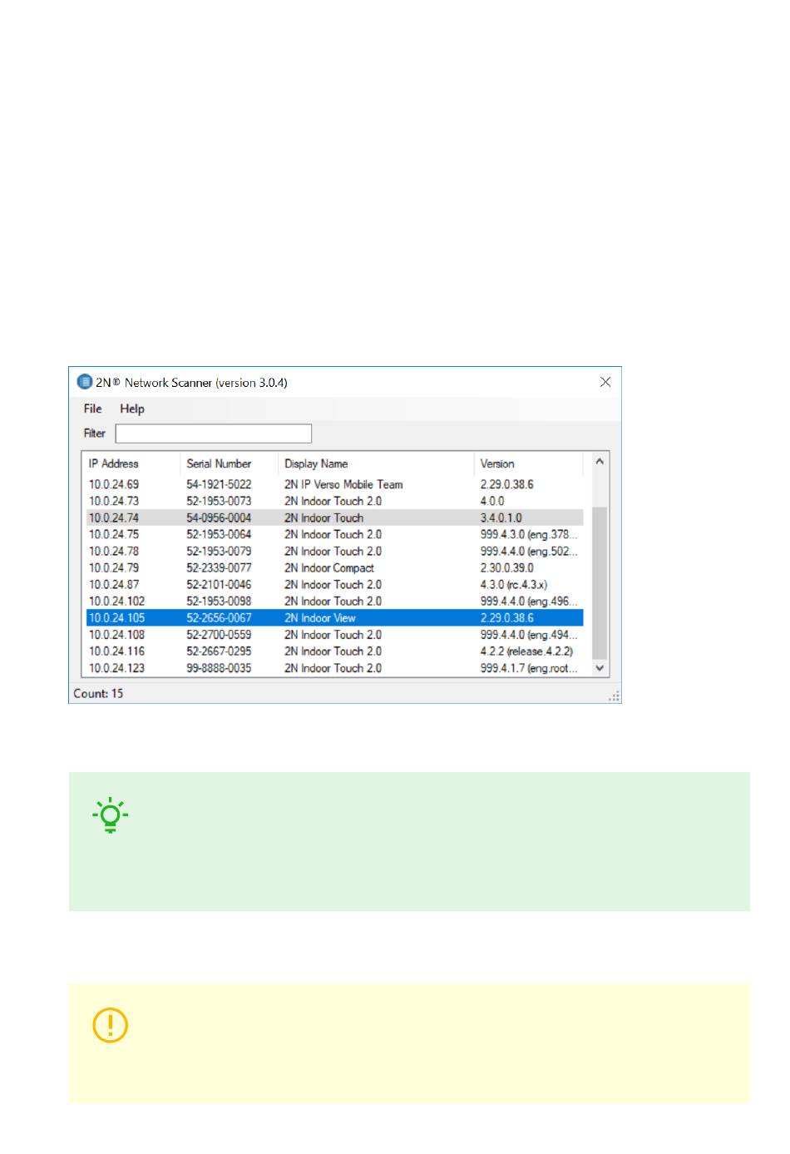The width and height of the screenshot is (790, 1154).
Task: Select row with IP 10.0.24.78
Action: pos(334,551)
